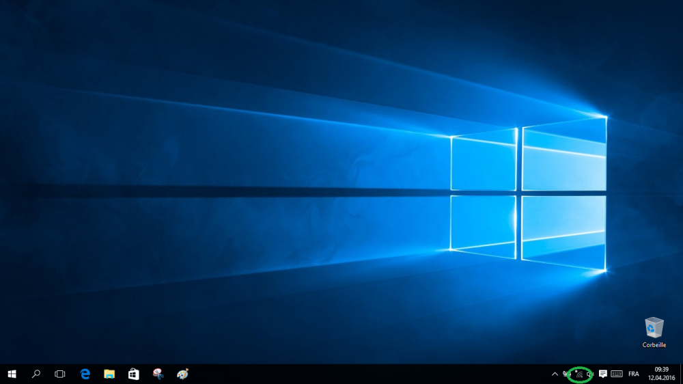This screenshot has height=384, width=683.
Task: Launch Paint from the taskbar
Action: [x=182, y=374]
